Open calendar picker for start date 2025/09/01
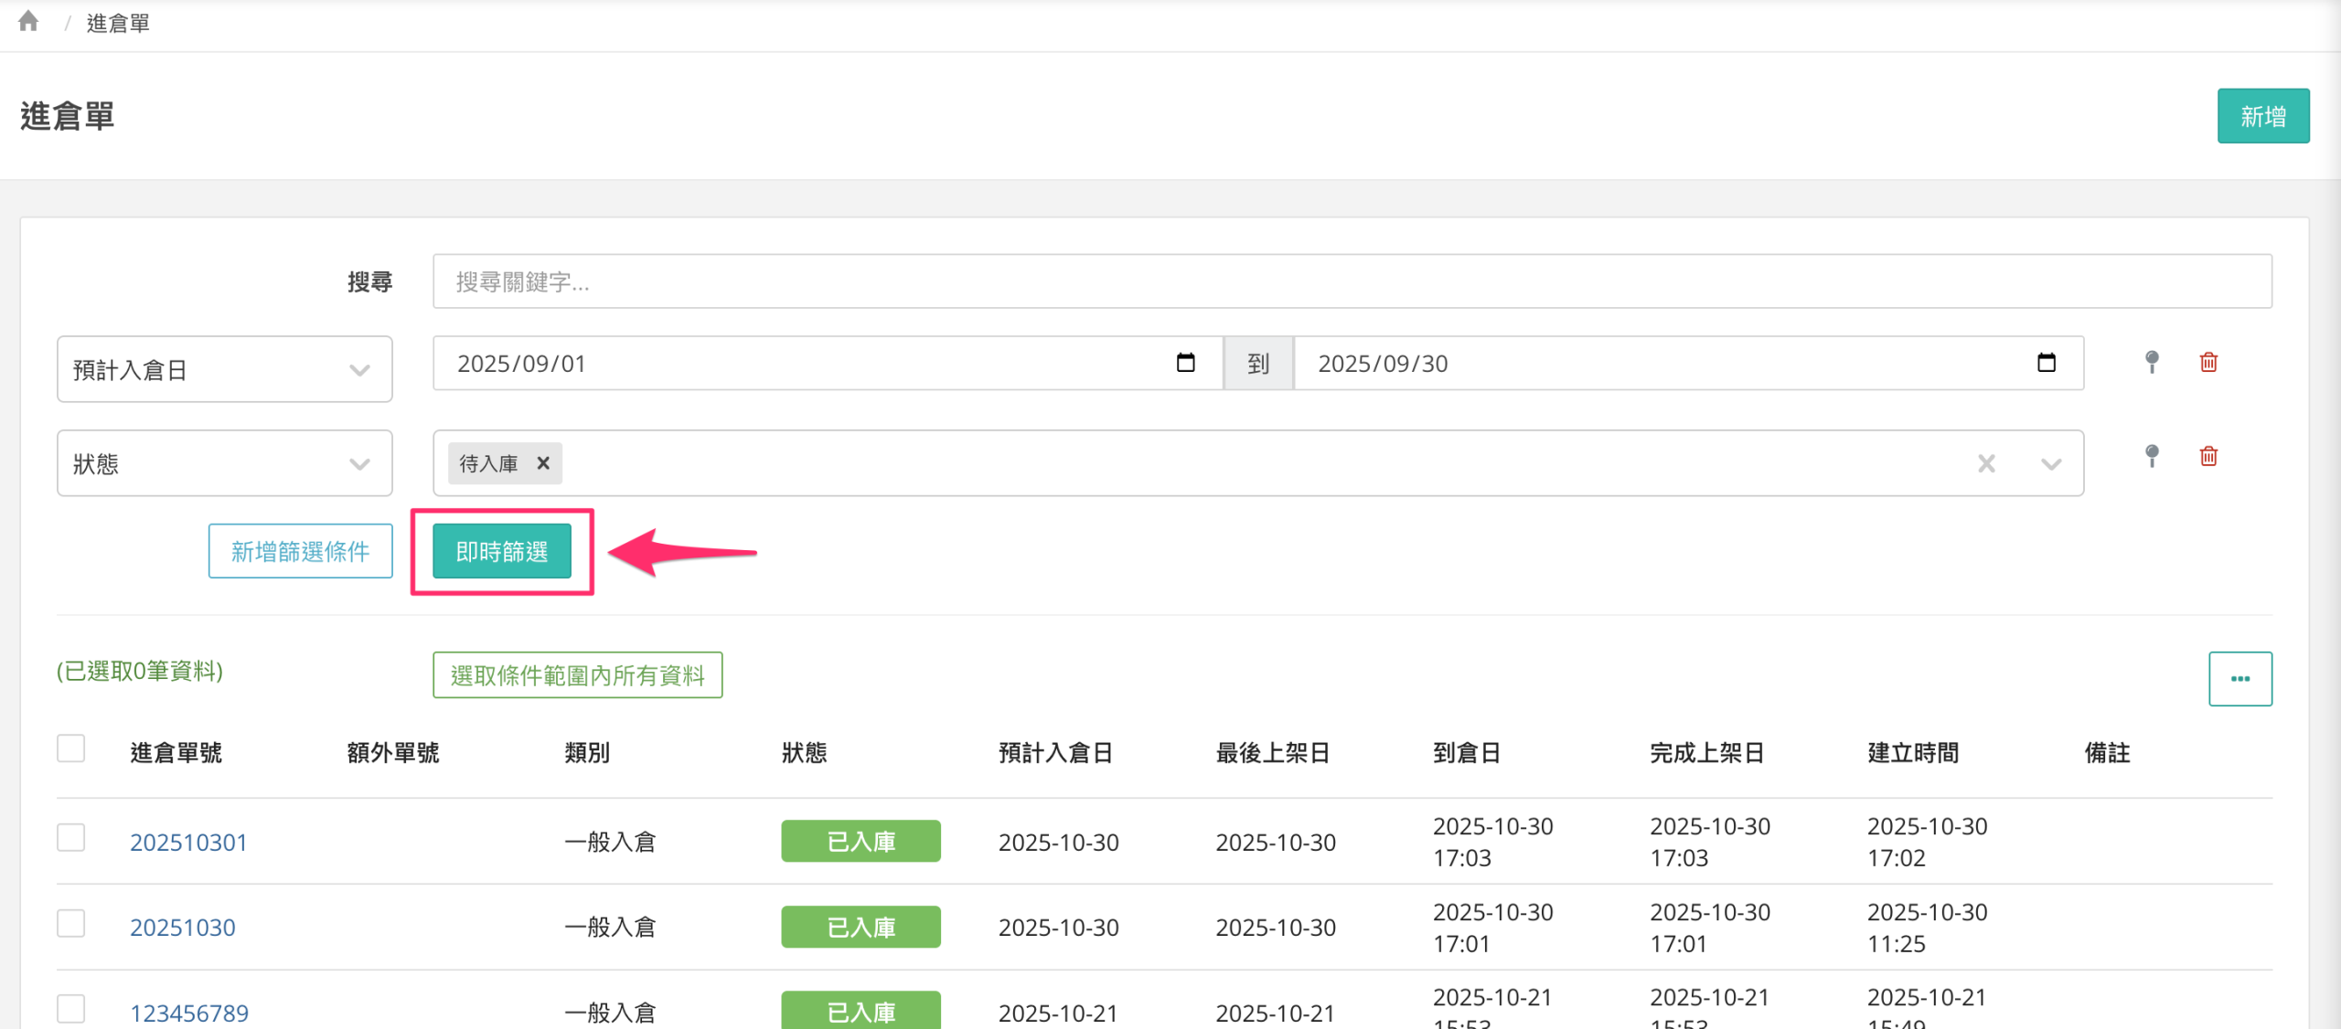 1185,363
